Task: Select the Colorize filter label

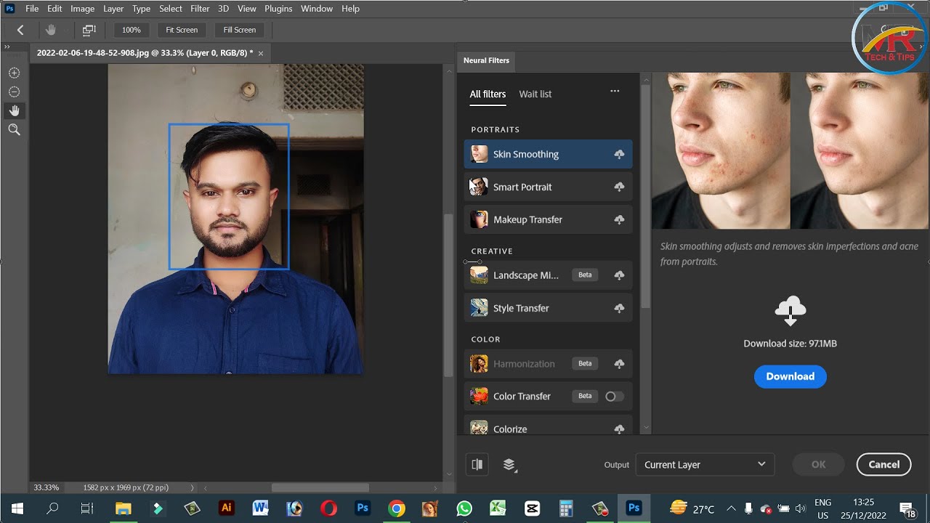Action: [x=510, y=429]
